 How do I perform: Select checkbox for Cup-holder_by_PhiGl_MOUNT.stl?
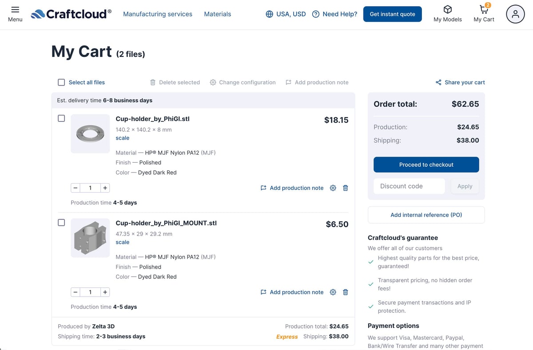61,222
